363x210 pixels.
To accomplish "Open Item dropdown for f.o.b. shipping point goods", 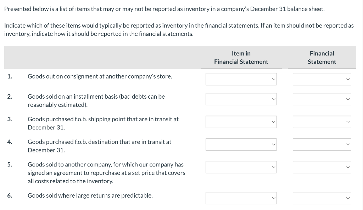I will pyautogui.click(x=241, y=122).
